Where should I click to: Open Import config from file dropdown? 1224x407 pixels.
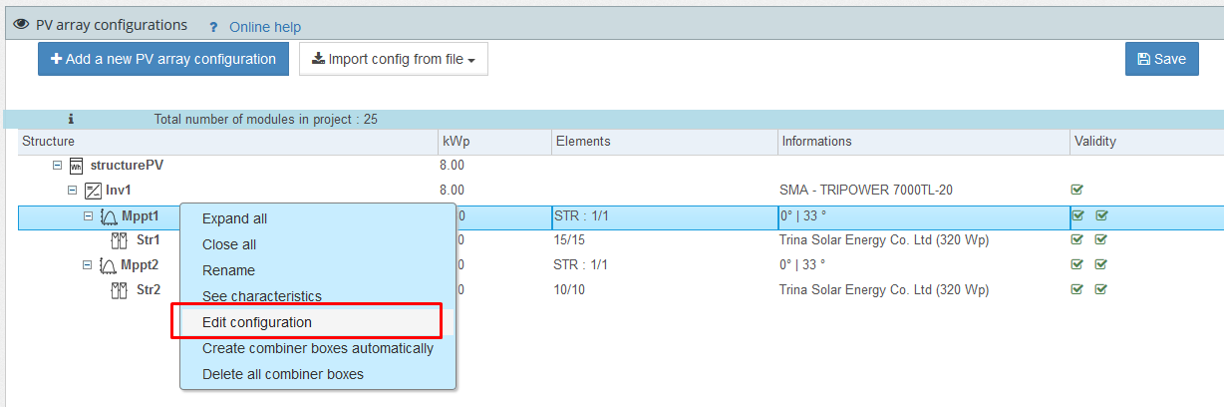coord(394,59)
